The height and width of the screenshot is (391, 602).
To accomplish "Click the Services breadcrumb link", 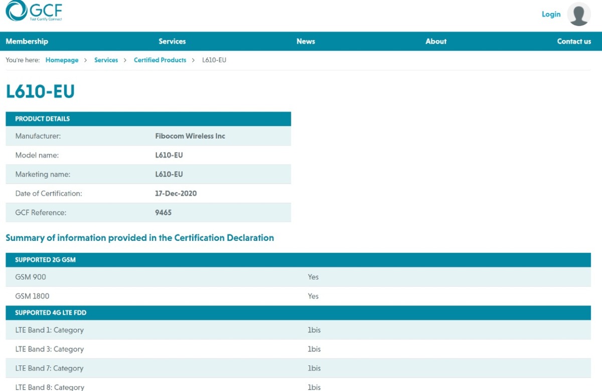I will click(x=106, y=60).
